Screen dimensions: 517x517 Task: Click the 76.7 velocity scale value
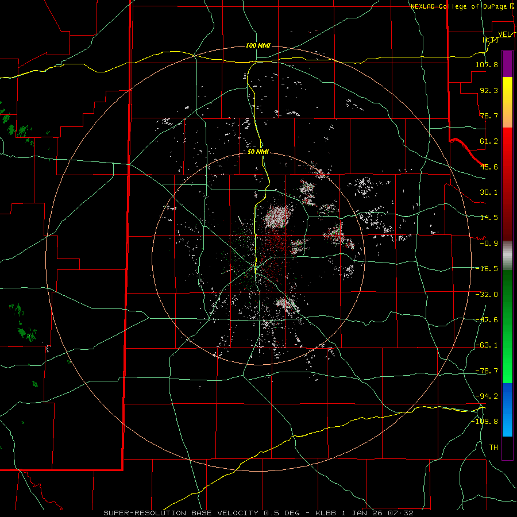(x=489, y=115)
